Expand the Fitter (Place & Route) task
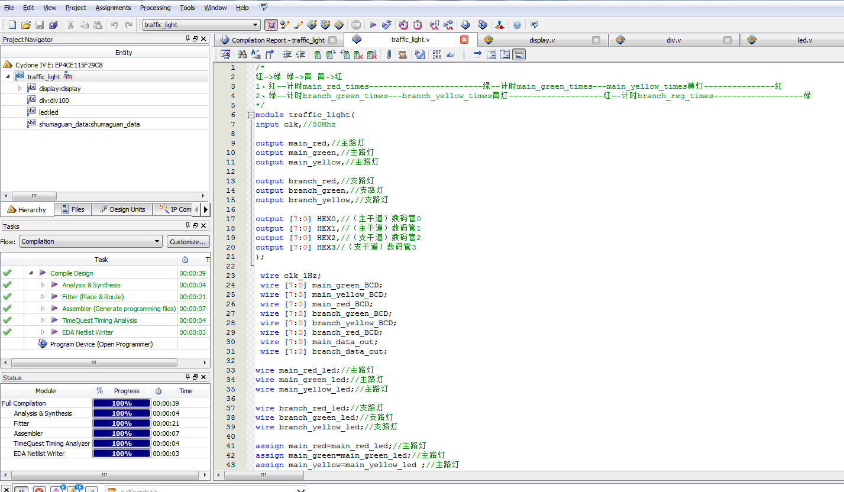The height and width of the screenshot is (492, 844). (43, 297)
